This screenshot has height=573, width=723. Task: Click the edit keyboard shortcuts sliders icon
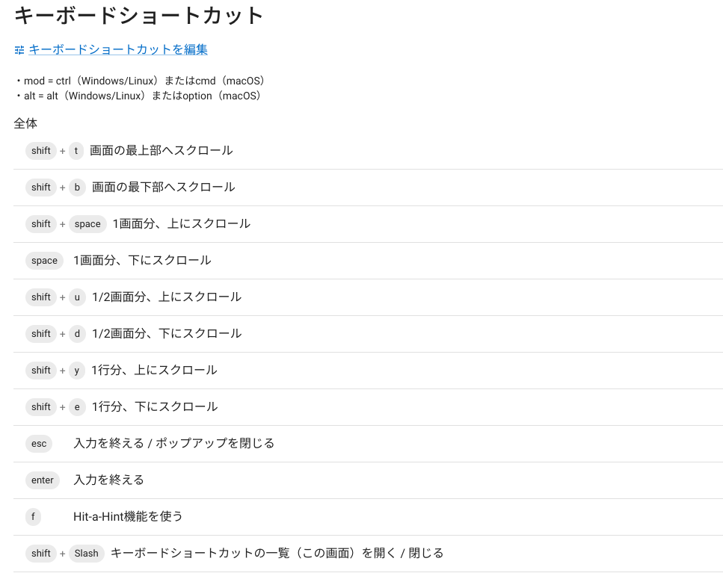19,50
